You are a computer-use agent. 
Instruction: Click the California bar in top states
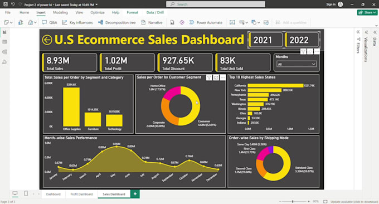point(275,86)
